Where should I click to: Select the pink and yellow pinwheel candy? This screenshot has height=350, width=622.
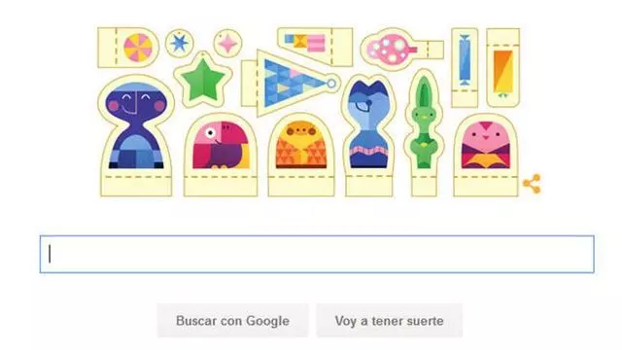click(x=128, y=48)
